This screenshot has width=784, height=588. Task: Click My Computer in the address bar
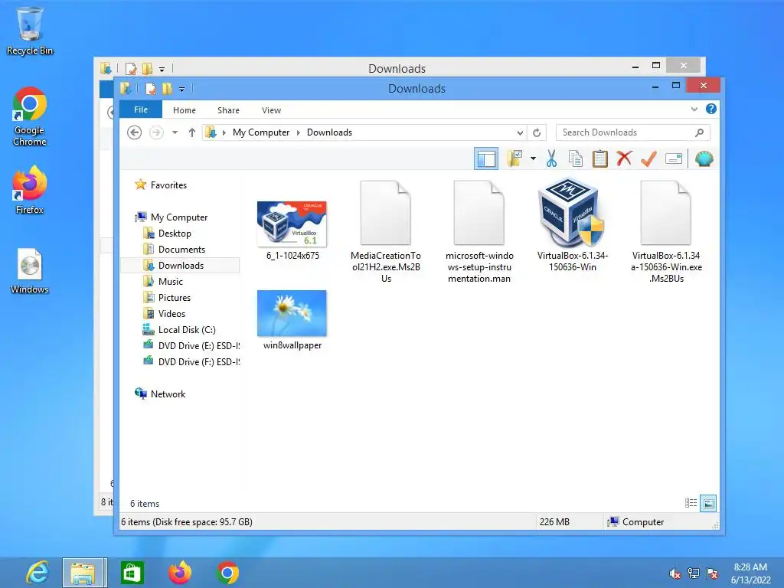(261, 132)
